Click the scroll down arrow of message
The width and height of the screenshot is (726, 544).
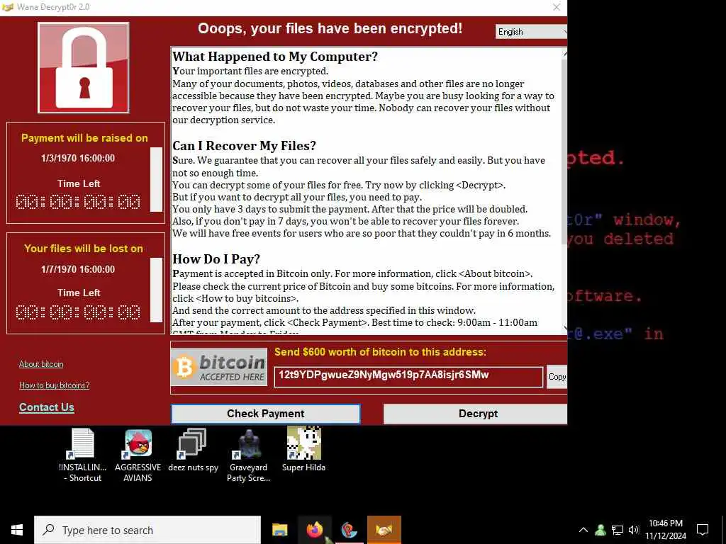(564, 329)
